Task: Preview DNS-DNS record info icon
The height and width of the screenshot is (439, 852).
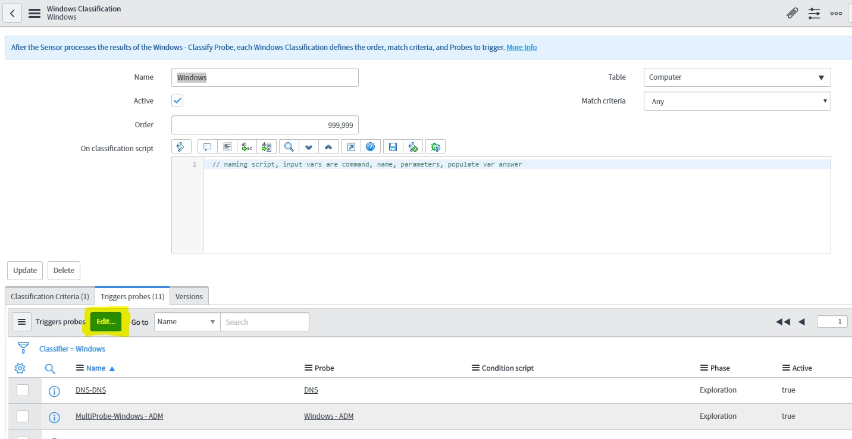Action: tap(54, 391)
